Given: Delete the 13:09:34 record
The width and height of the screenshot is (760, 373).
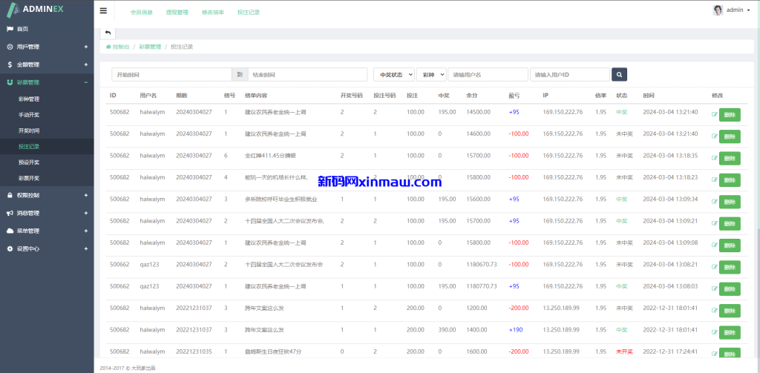Looking at the screenshot, I should coord(730,202).
